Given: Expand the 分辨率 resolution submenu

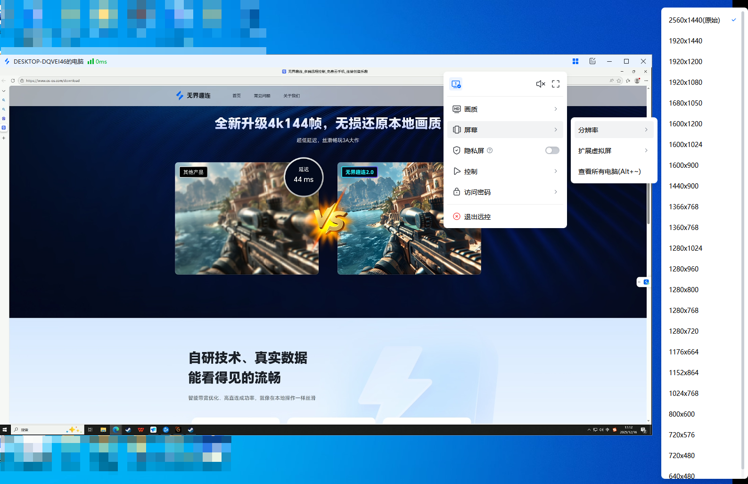Looking at the screenshot, I should click(614, 130).
